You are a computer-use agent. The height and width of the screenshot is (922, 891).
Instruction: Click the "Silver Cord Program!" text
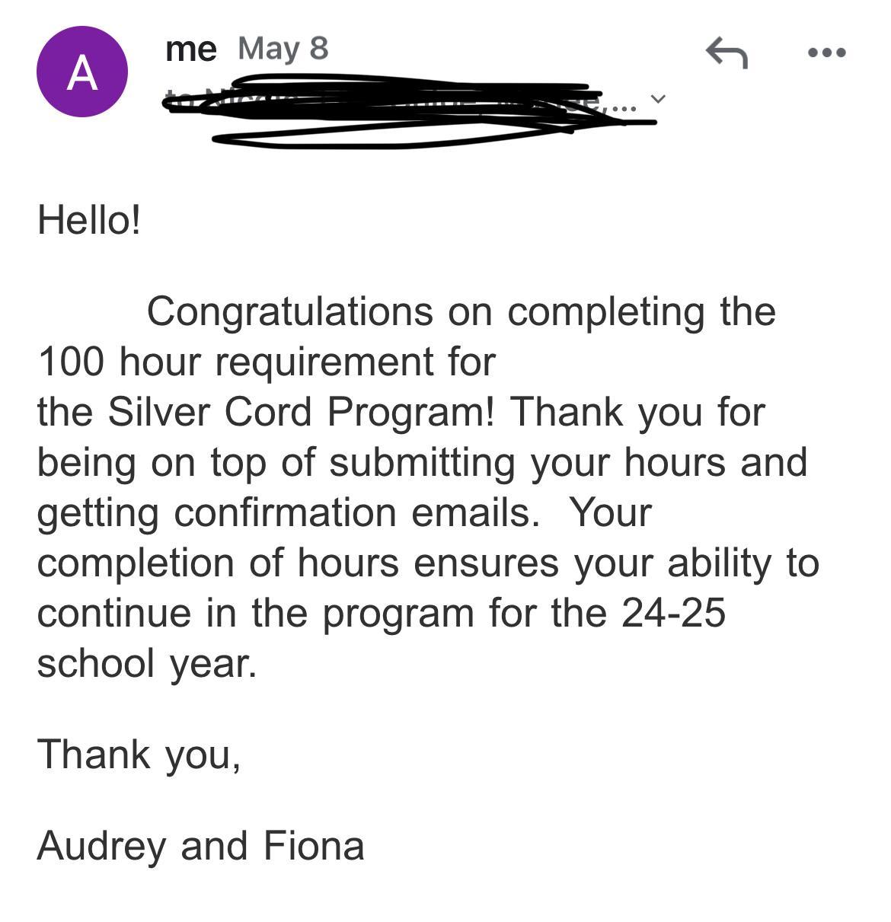tap(301, 412)
